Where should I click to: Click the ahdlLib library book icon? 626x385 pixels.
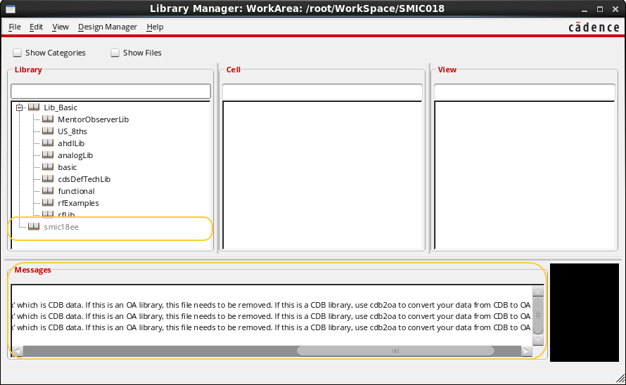48,143
